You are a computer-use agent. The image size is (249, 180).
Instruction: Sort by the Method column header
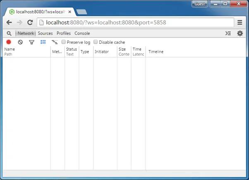(x=57, y=52)
